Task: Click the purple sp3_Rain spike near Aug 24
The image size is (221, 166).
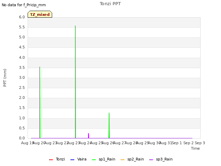Action: pos(88,136)
